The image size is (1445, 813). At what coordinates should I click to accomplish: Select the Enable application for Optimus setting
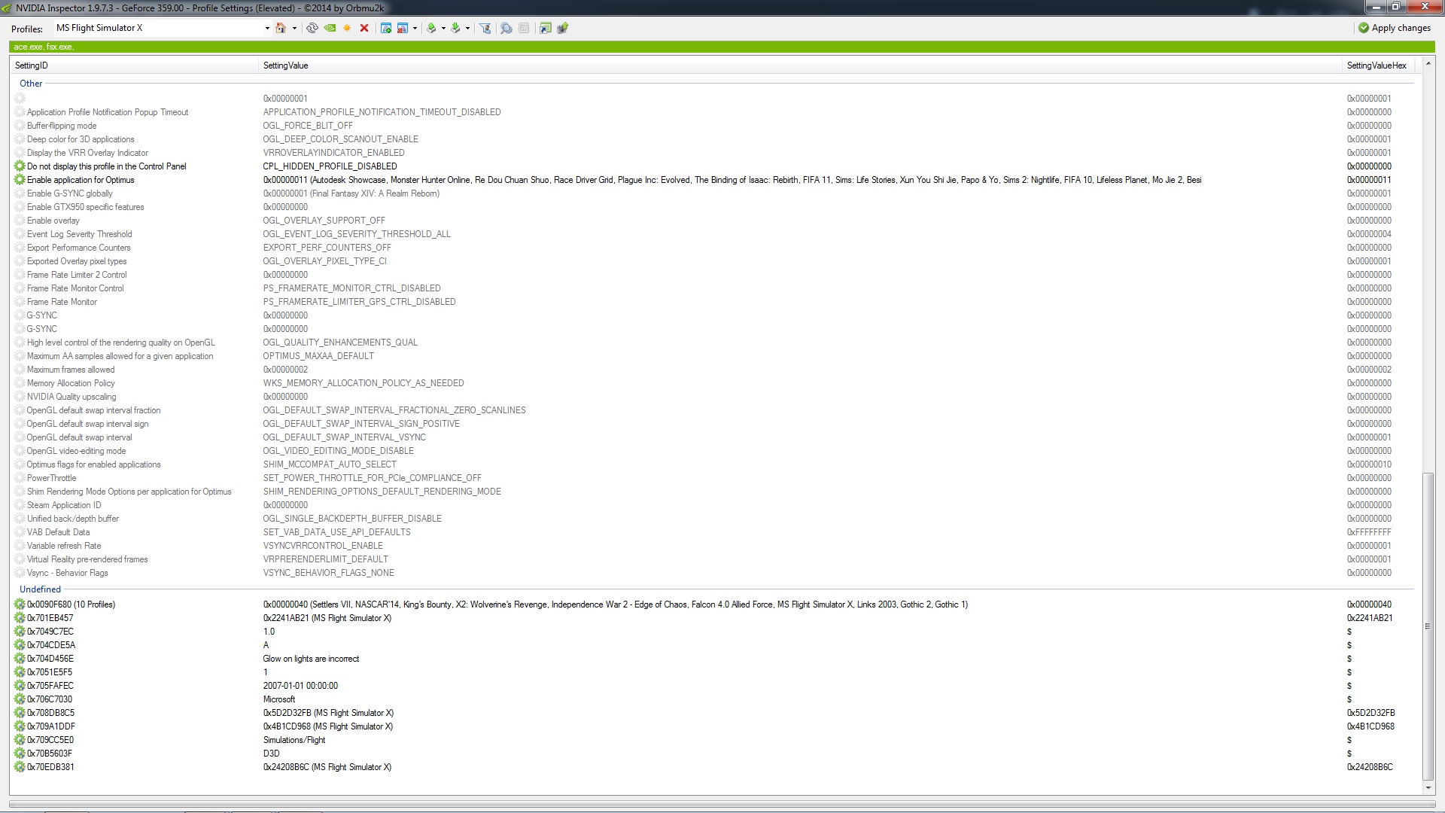pos(81,180)
